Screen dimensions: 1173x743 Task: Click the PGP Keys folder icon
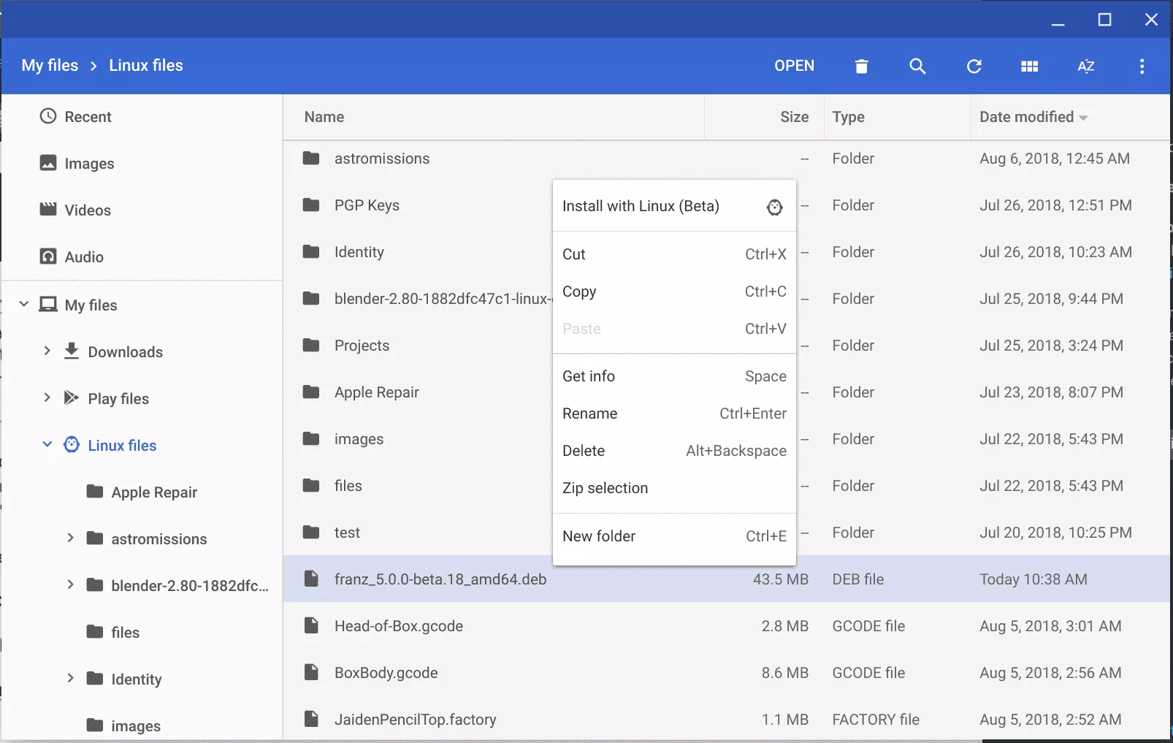click(x=311, y=205)
